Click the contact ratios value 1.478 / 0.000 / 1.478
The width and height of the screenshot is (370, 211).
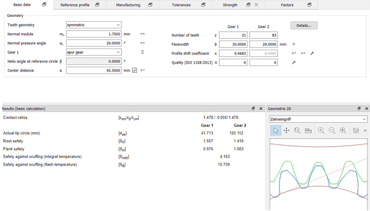[x=220, y=117]
